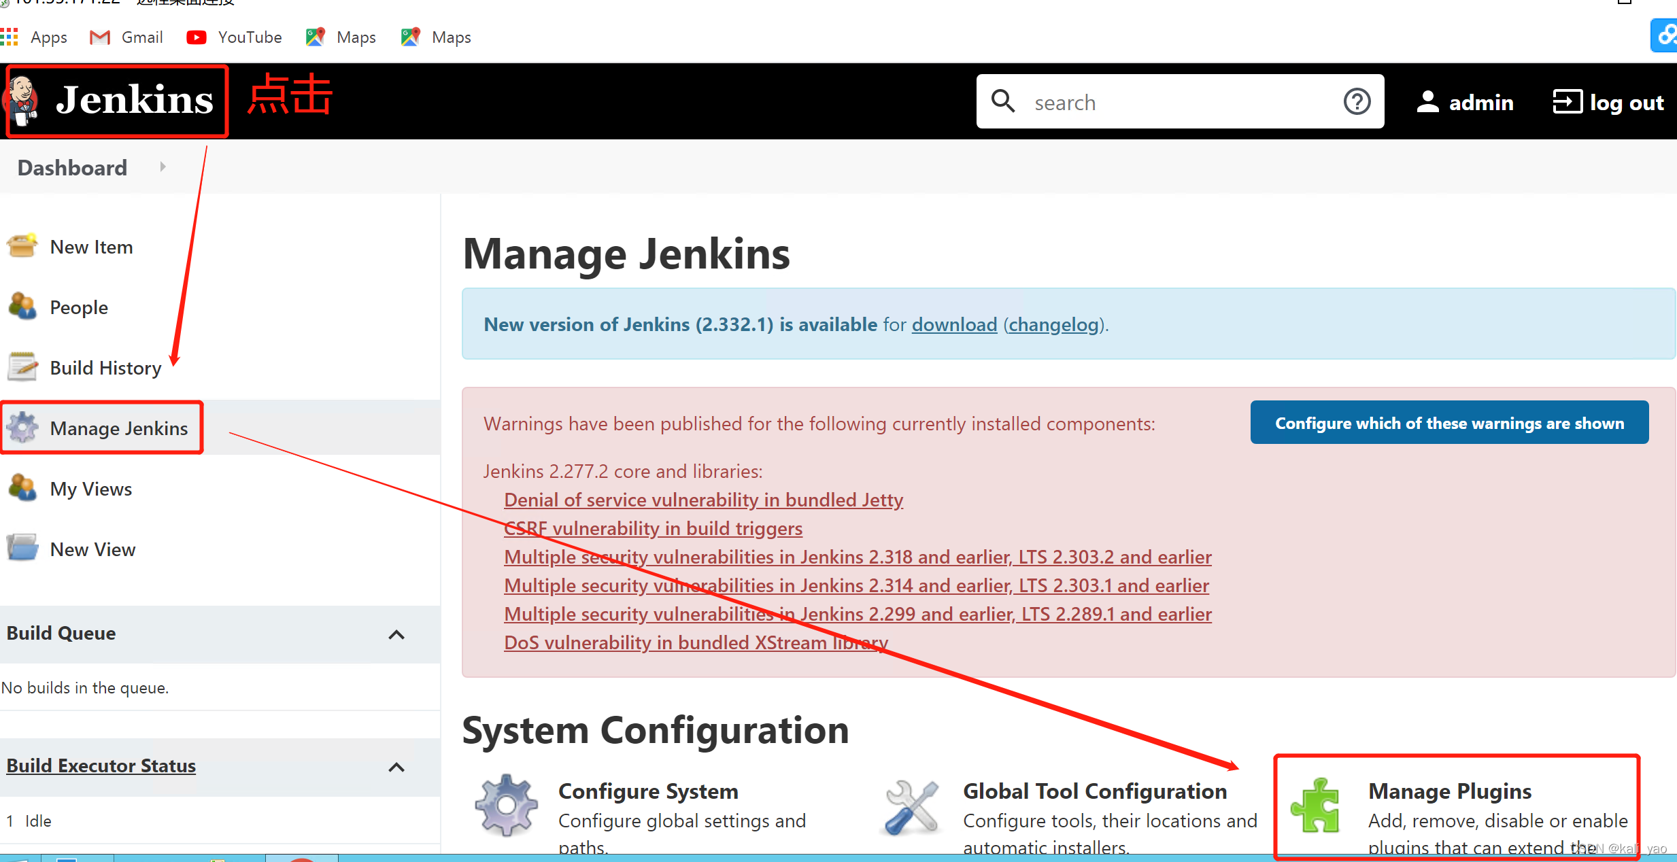
Task: Open Denial of service vulnerability in bundled Jetty
Action: (703, 500)
